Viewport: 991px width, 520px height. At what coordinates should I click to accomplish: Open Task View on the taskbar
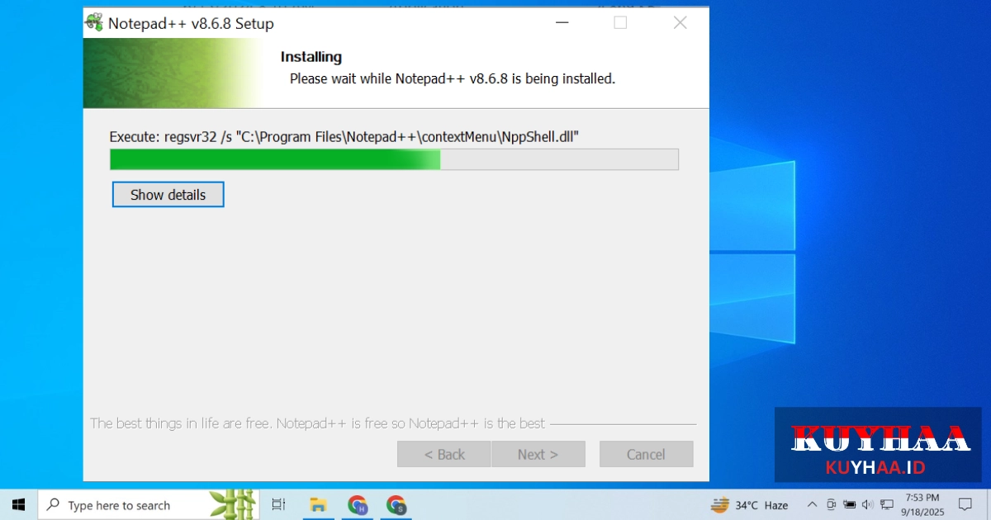click(278, 504)
